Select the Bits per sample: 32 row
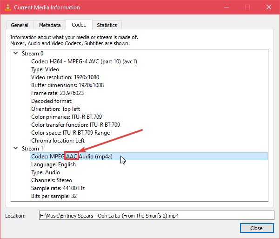This screenshot has height=239, width=280. coord(53,196)
